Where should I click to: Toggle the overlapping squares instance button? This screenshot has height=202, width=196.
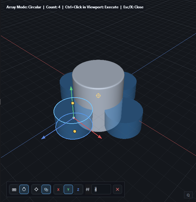[x=46, y=189]
